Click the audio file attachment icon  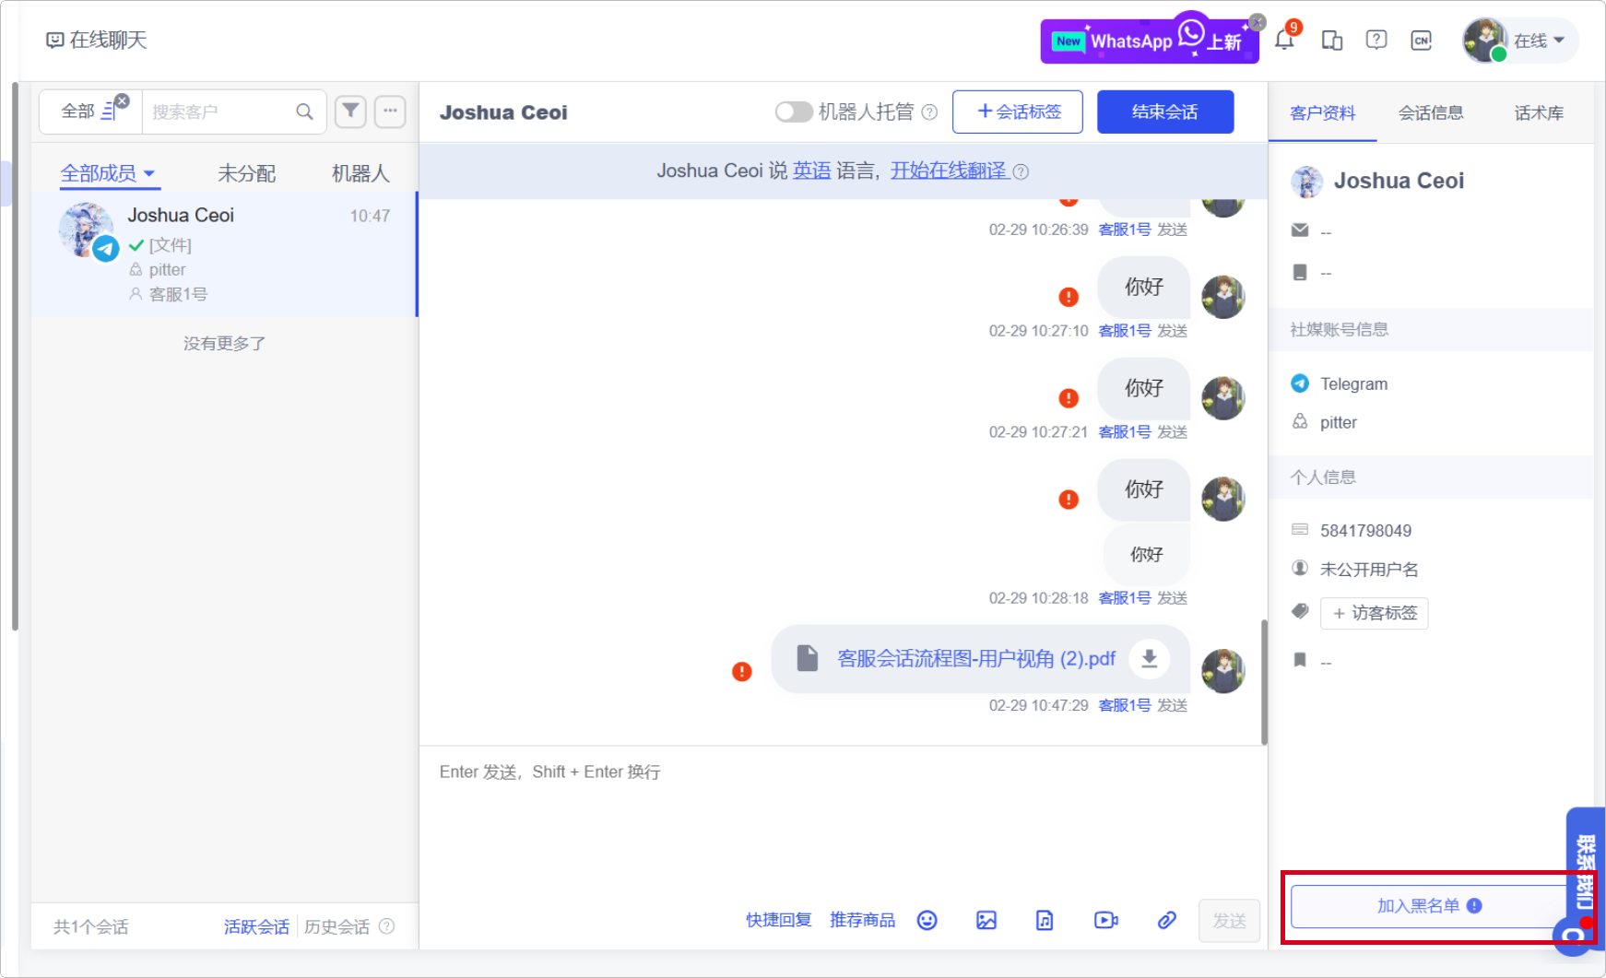tap(1045, 920)
